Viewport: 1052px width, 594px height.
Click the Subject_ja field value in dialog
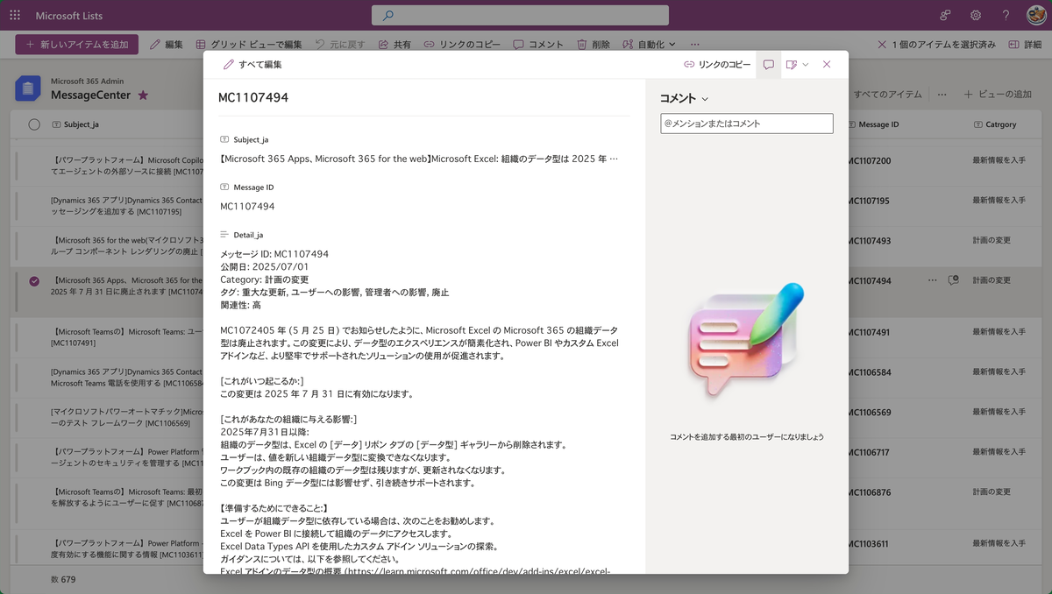coord(419,159)
